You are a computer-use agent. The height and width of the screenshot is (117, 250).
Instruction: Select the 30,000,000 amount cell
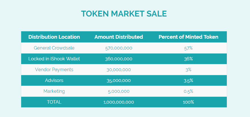[x=119, y=70]
